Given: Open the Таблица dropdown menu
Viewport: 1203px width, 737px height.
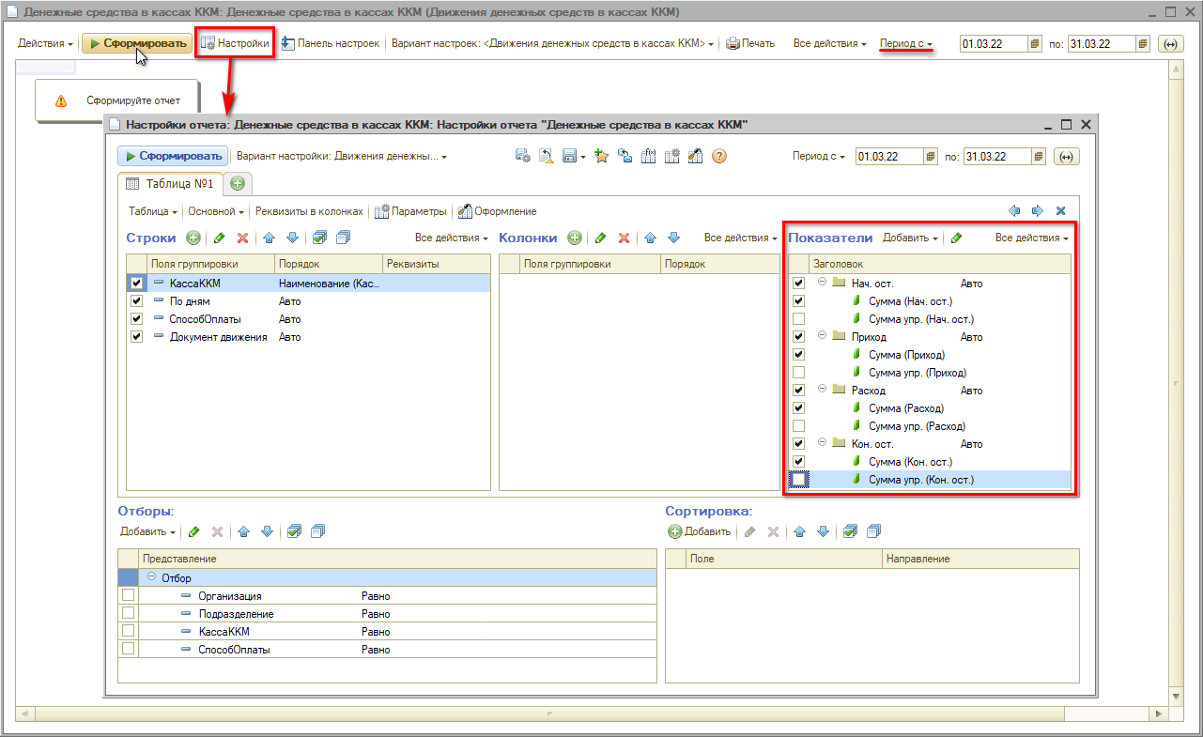Looking at the screenshot, I should [153, 211].
